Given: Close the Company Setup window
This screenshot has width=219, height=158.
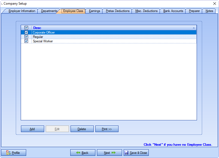Looking at the screenshot, I should (214, 4).
